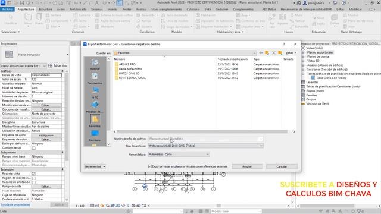Click the Nombre/prefijo de archivo field
Image resolution: width=381 pixels, height=214 pixels.
tap(205, 139)
